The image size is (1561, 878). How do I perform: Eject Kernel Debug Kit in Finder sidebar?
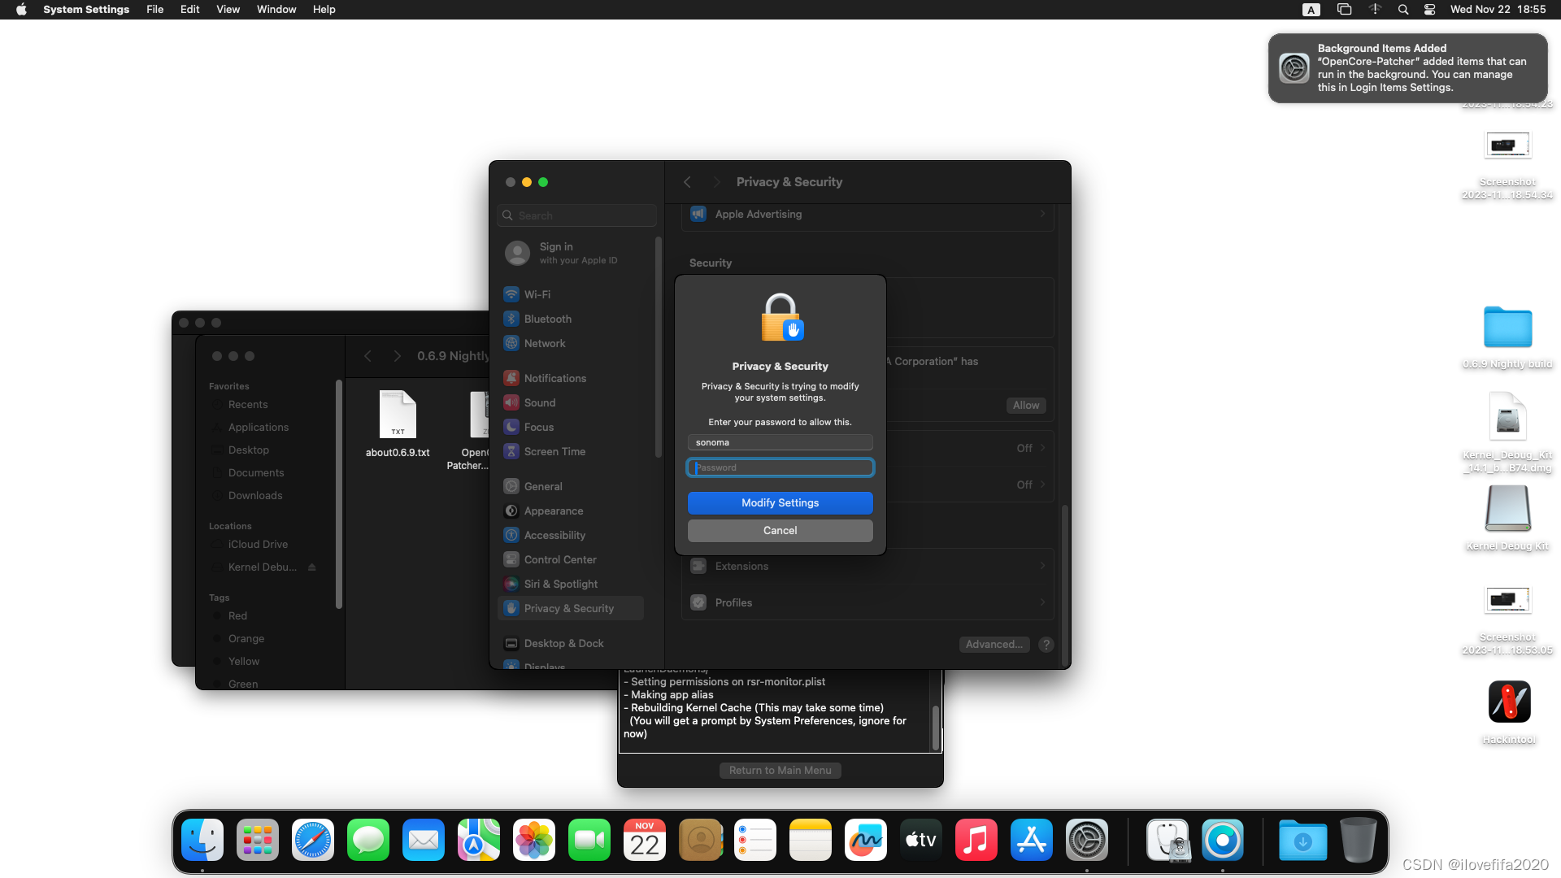click(x=312, y=567)
